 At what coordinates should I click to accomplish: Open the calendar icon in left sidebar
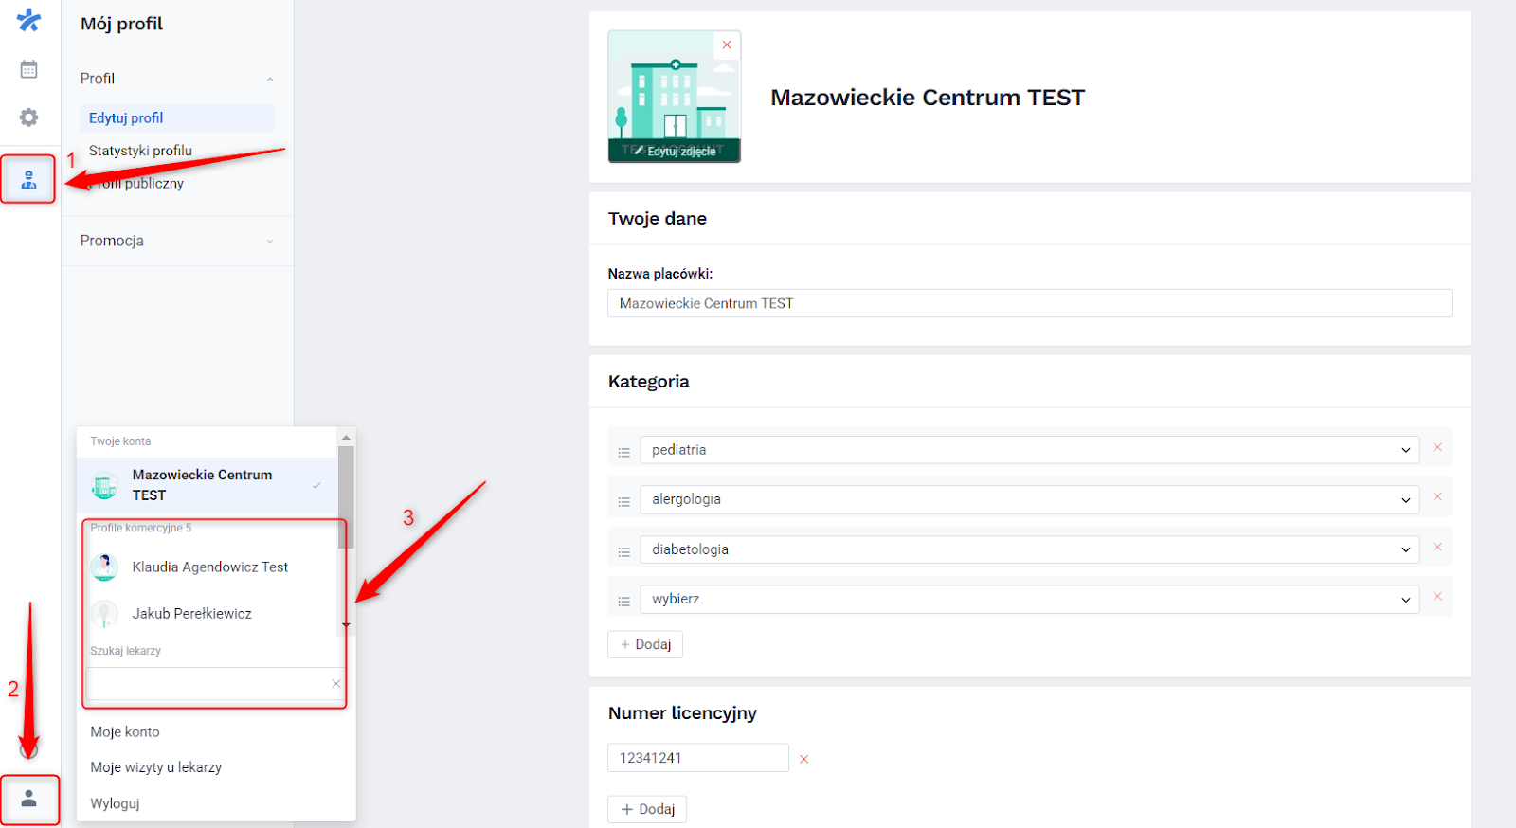tap(29, 69)
